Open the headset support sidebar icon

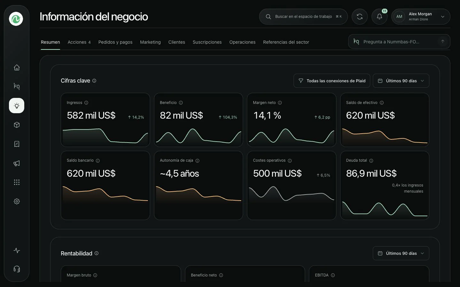click(17, 269)
